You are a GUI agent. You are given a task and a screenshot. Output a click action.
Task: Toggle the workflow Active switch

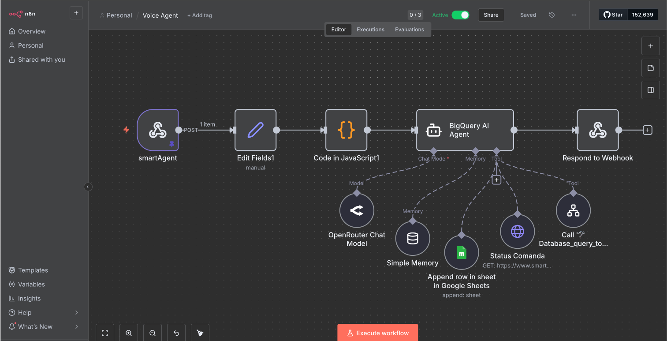461,15
